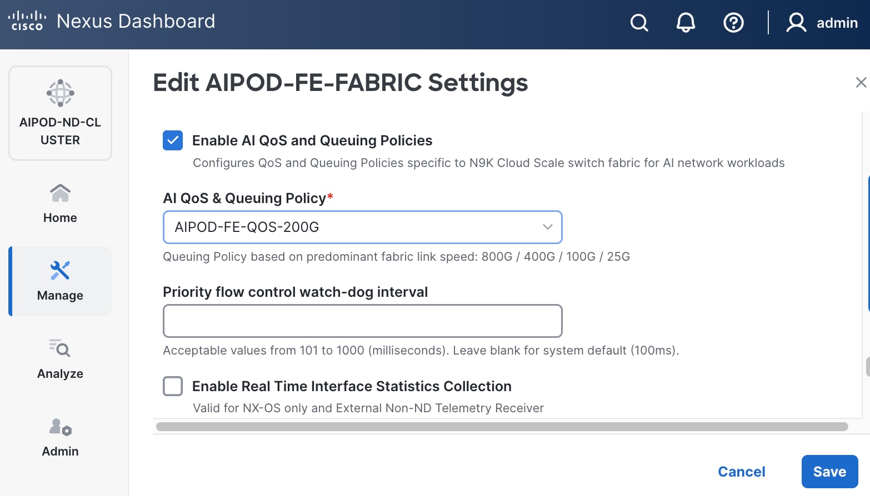Click the Cisco logo
Image resolution: width=870 pixels, height=496 pixels.
27,21
